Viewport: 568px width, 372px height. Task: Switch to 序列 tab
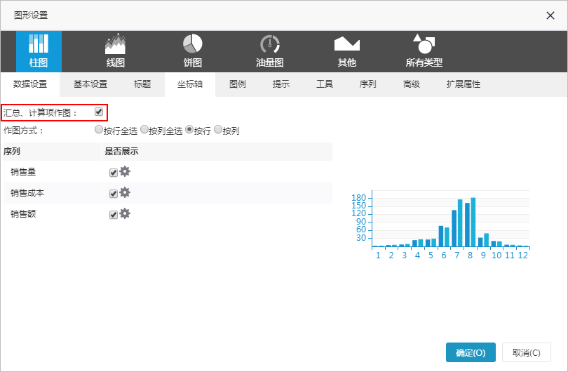click(x=368, y=84)
